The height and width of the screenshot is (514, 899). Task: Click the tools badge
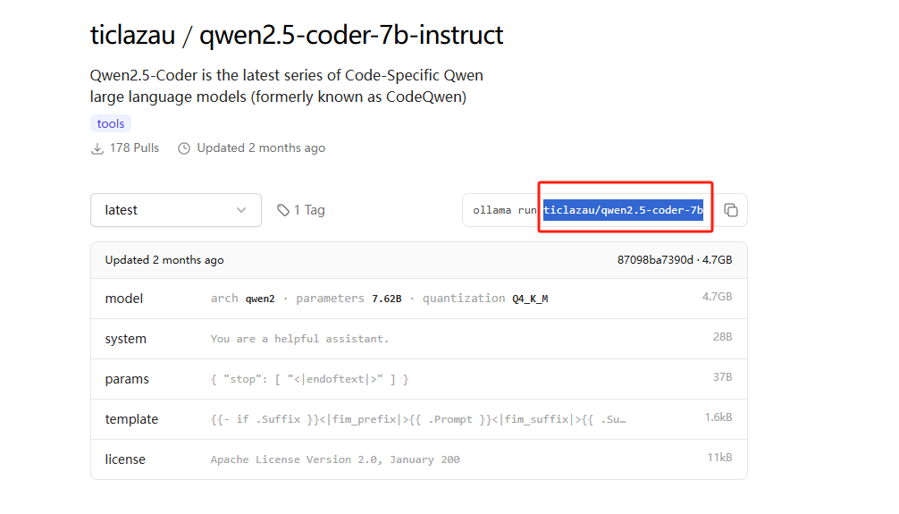click(x=111, y=123)
